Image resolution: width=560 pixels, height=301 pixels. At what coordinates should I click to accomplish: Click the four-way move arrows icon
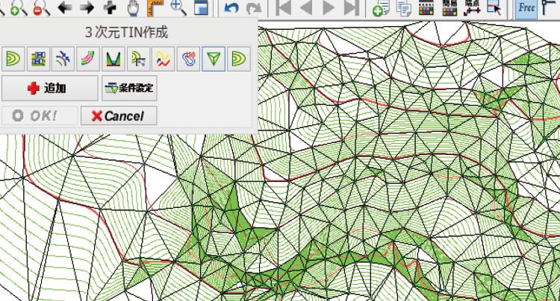point(111,8)
